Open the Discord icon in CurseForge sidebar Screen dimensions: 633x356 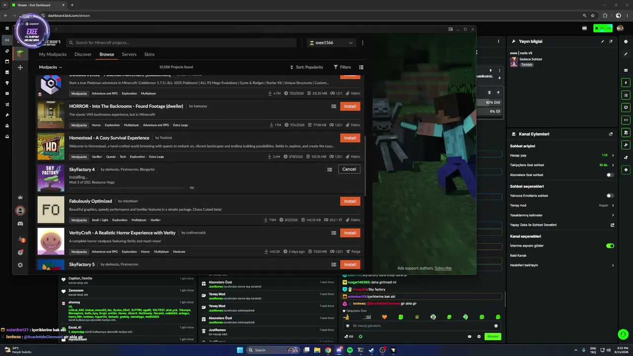[x=20, y=223]
